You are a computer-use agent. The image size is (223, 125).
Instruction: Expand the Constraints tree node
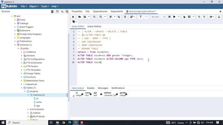click(28, 109)
